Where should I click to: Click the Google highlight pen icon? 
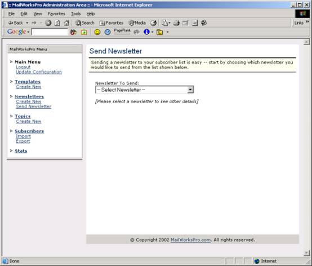coord(136,32)
